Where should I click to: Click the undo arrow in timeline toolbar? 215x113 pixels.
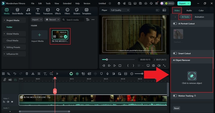click(15, 74)
